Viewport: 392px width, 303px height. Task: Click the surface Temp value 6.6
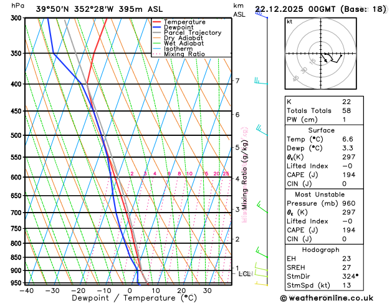point(348,139)
